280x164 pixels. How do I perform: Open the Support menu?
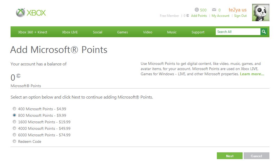198,32
